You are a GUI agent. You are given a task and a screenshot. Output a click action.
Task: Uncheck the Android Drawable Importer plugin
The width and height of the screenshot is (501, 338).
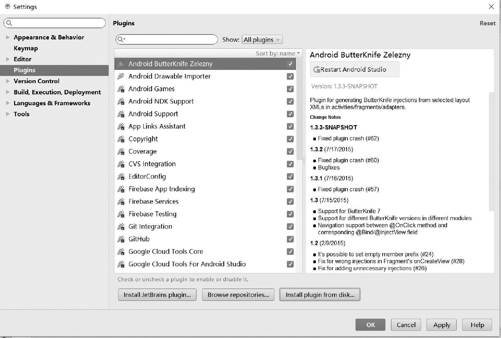[290, 76]
